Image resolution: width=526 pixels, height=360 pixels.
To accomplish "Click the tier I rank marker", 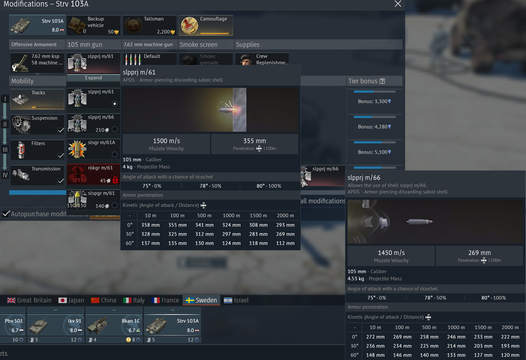I will click(x=5, y=99).
